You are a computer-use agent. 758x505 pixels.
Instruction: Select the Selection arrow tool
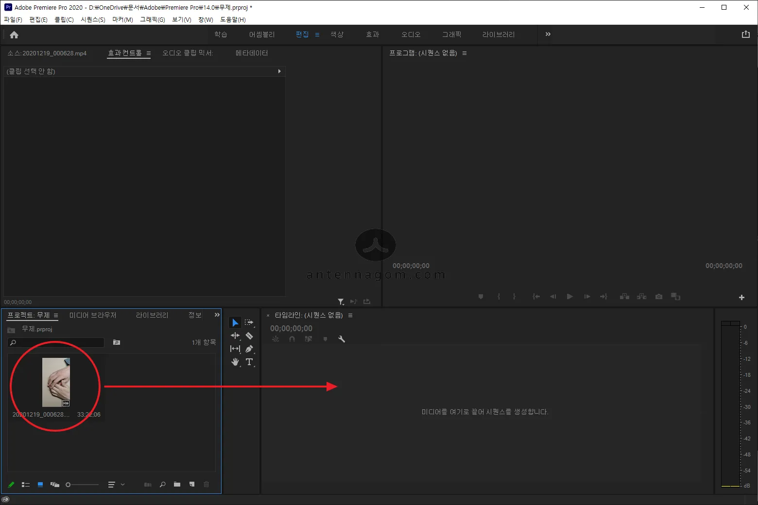click(x=235, y=323)
